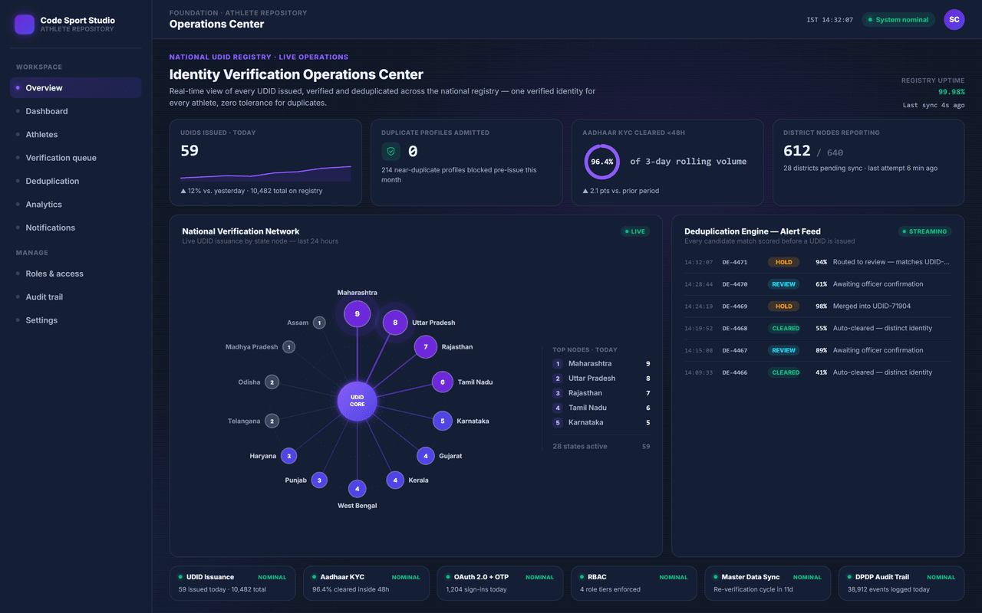982x613 pixels.
Task: Select the Kerala network node
Action: coord(395,480)
